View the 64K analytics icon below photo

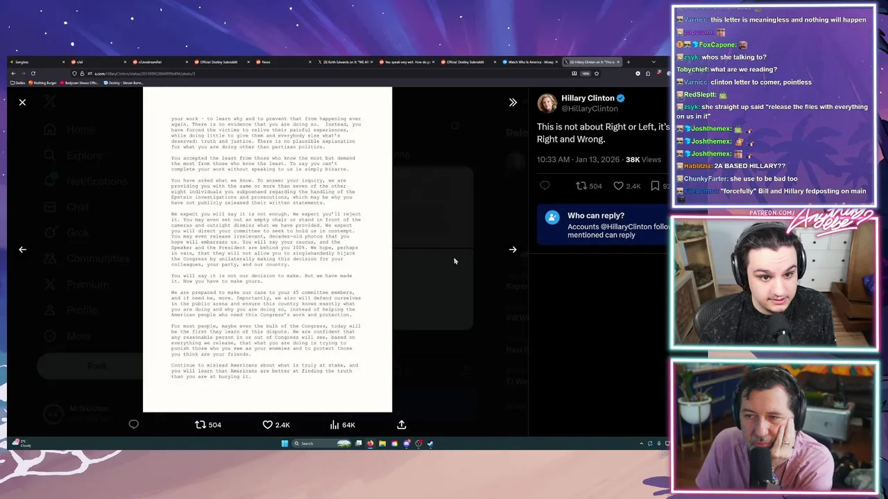click(342, 425)
